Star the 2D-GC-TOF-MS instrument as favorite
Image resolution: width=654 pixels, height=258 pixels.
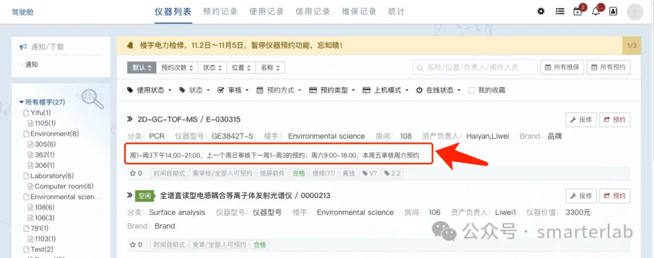tap(133, 173)
